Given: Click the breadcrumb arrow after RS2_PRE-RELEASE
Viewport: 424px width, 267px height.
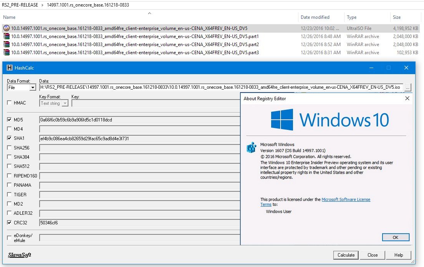Looking at the screenshot, I should tap(43, 5).
